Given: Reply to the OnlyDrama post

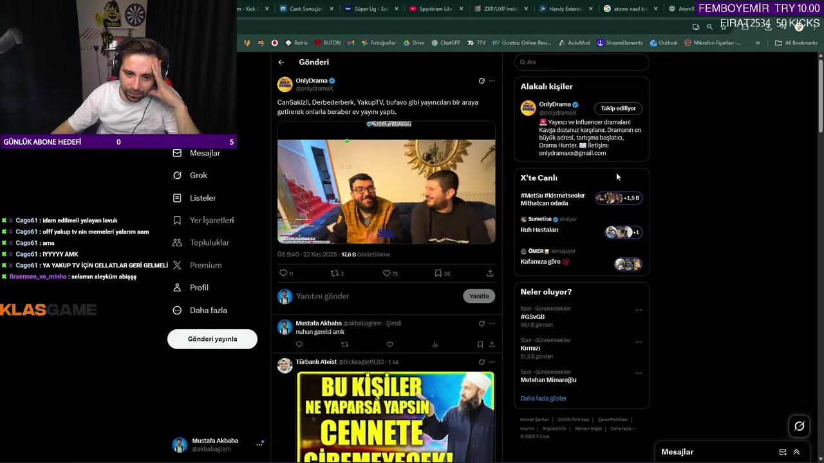Looking at the screenshot, I should coord(283,273).
